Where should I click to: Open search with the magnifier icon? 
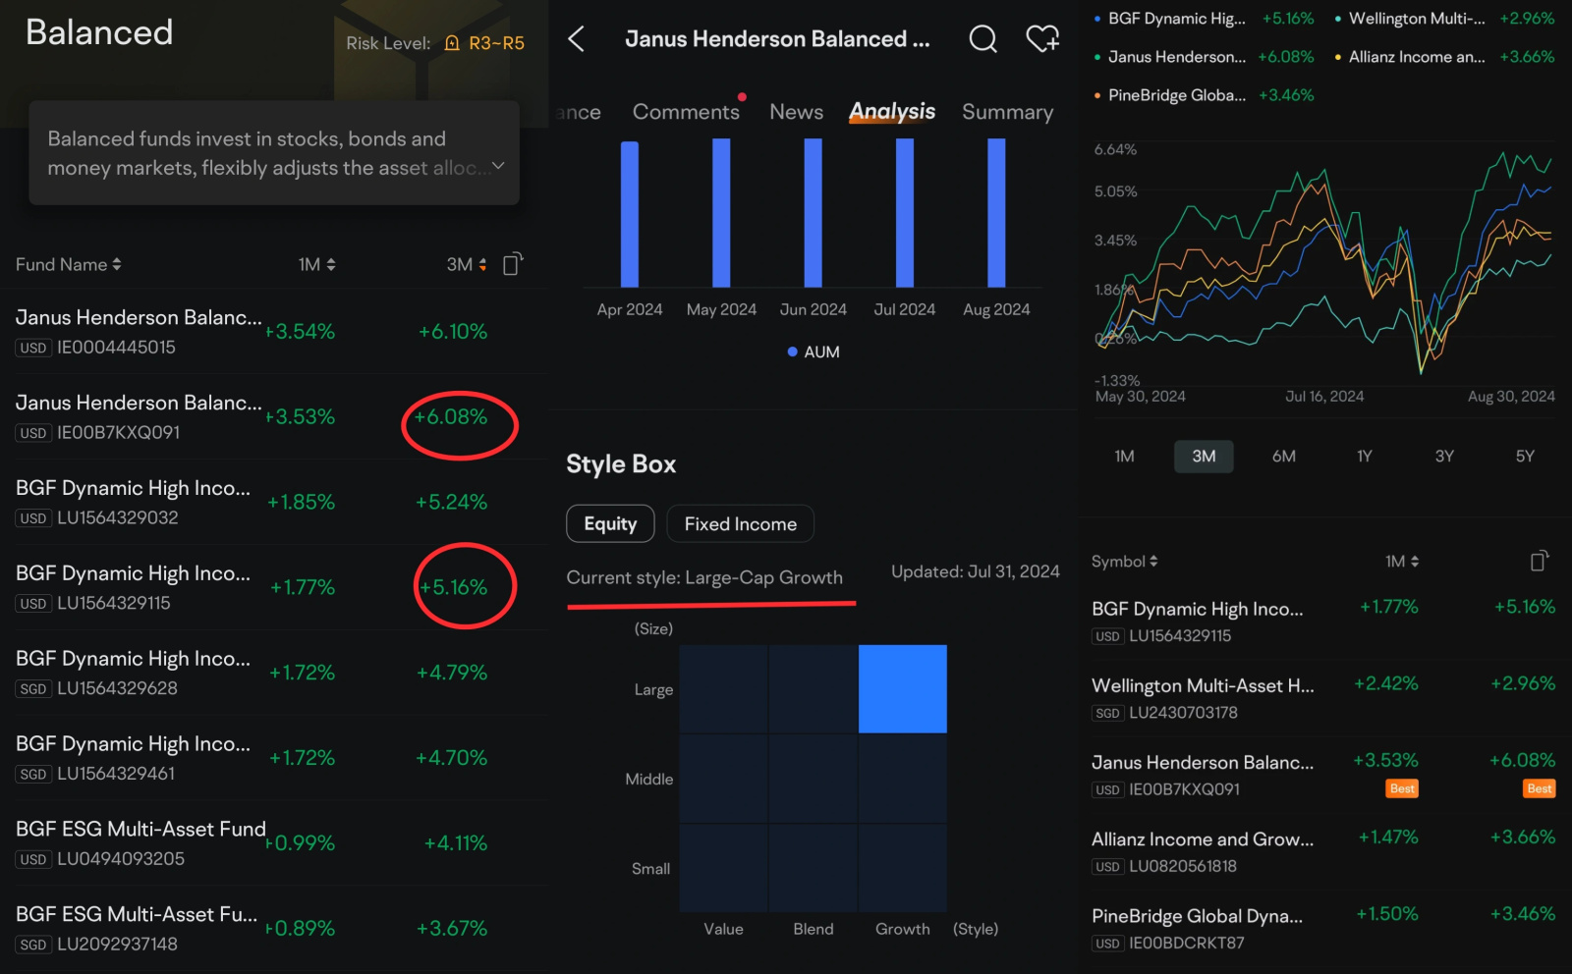pos(982,39)
